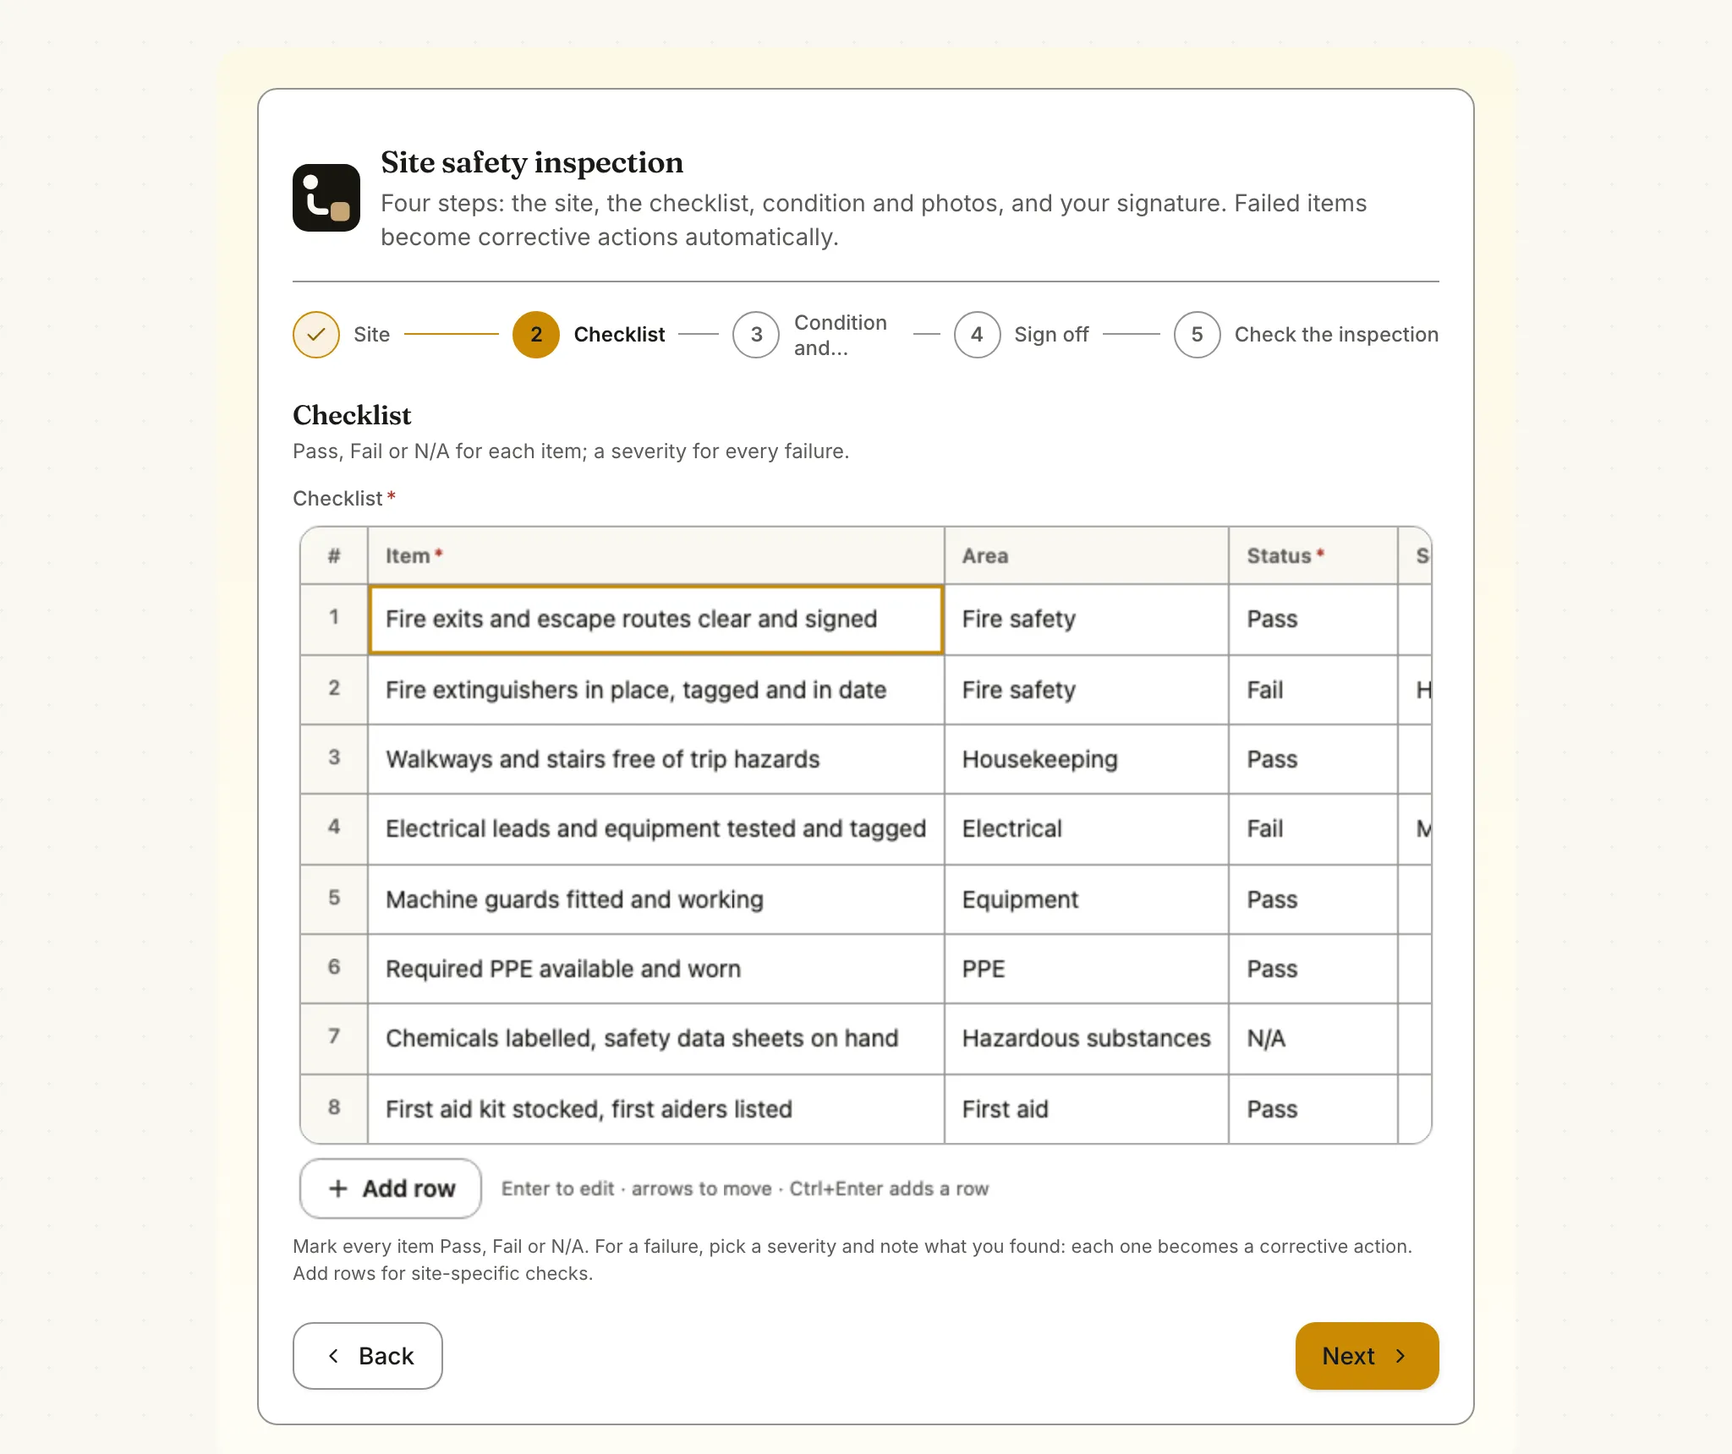Click the # column header
1732x1454 pixels.
click(334, 555)
